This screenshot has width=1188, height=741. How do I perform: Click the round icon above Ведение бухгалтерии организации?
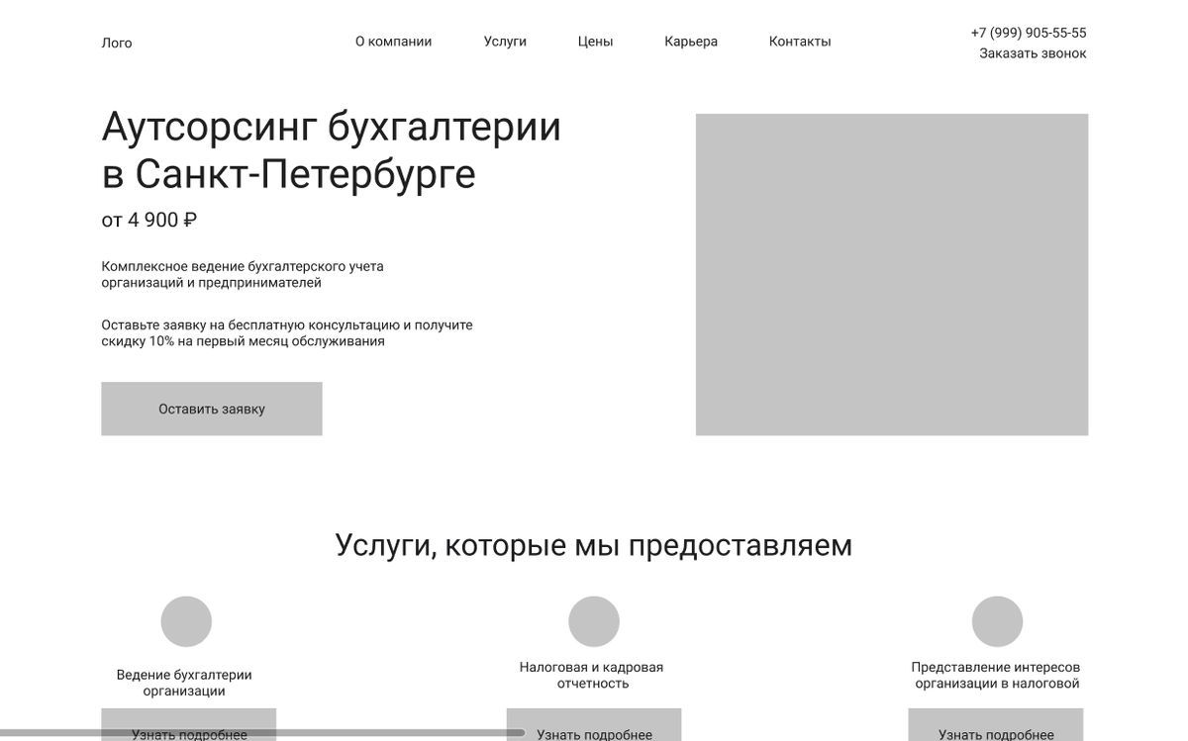coord(186,621)
